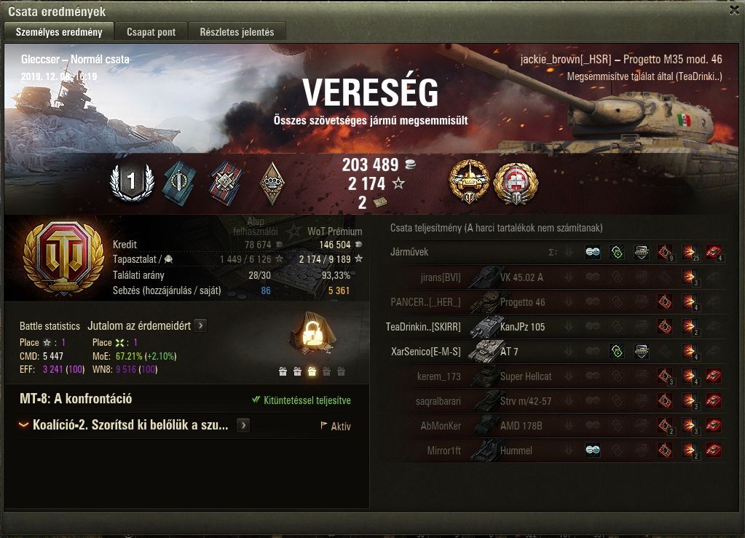Click the brass knuckles diamond badge
The width and height of the screenshot is (745, 538).
click(x=272, y=183)
